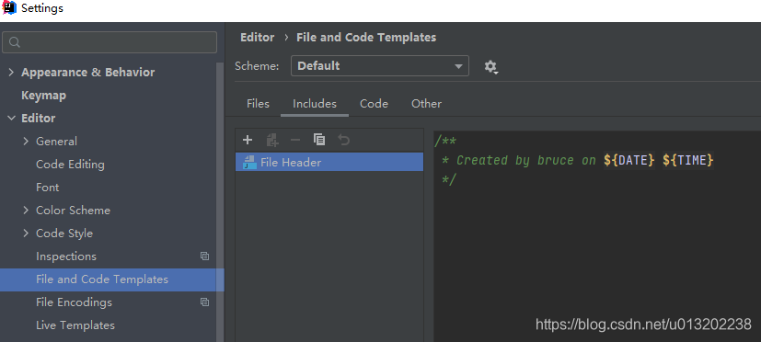
Task: Select File and Code Templates item
Action: 112,279
